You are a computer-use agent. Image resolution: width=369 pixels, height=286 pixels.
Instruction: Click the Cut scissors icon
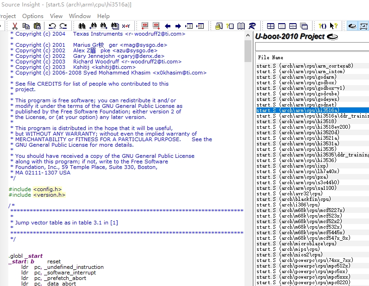(x=15, y=26)
